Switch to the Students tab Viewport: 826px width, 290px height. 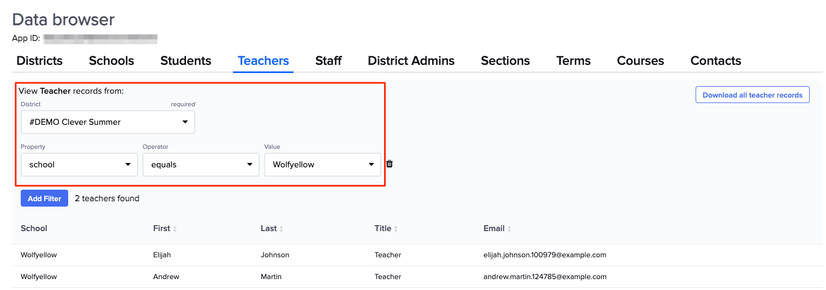point(185,61)
